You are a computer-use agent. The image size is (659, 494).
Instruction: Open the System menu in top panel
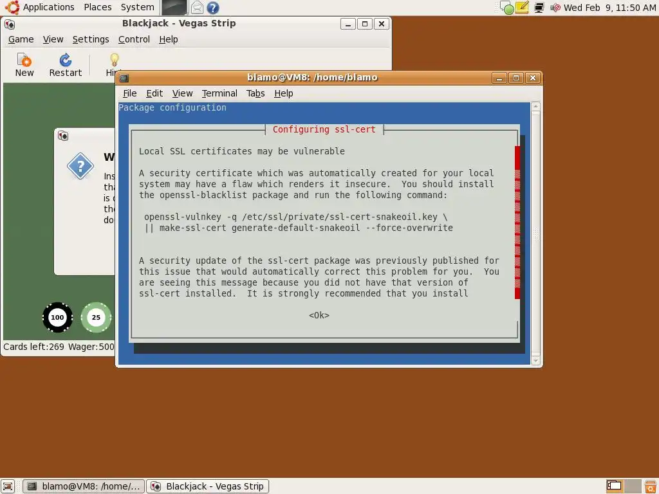click(138, 8)
